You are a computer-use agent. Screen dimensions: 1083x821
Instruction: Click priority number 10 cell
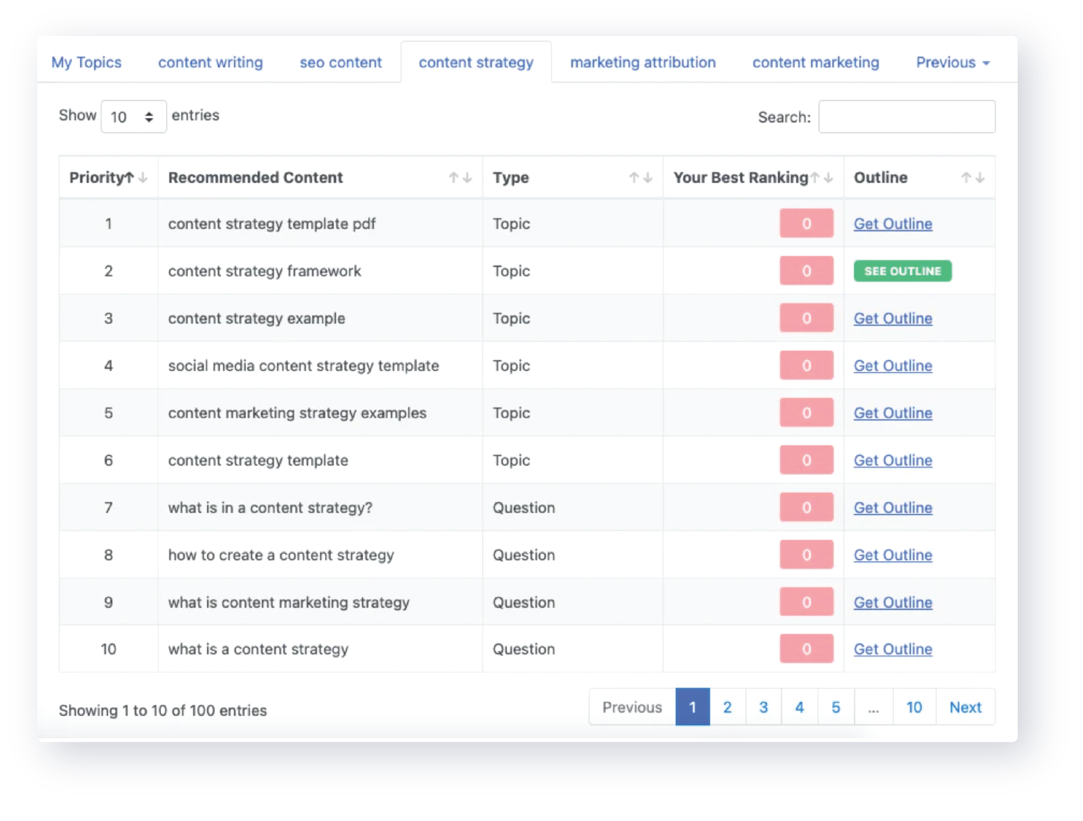(108, 649)
